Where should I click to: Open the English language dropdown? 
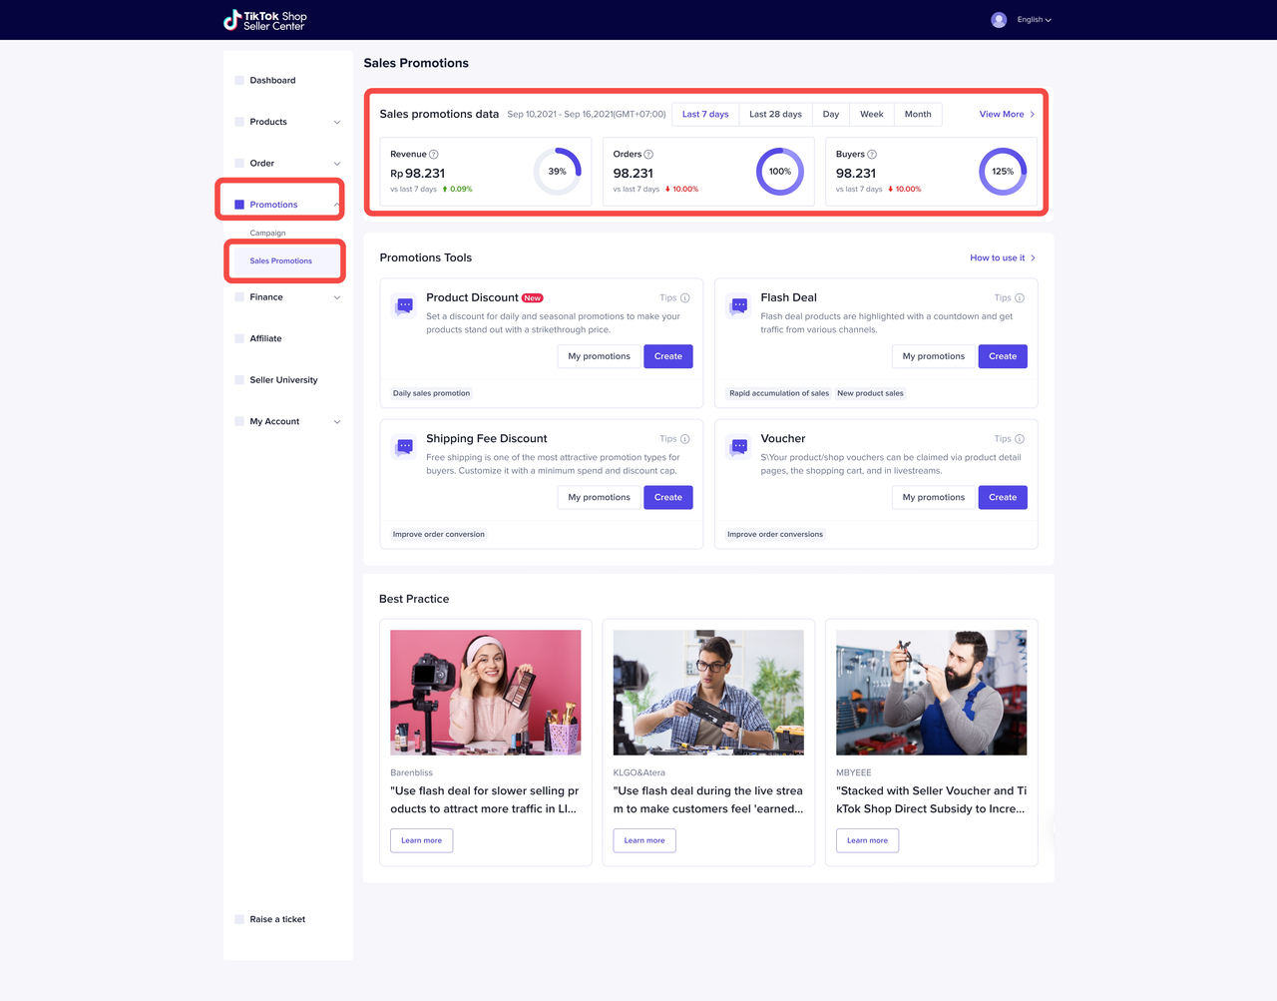pos(1034,20)
